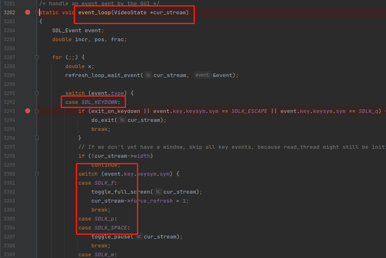Collapse the exit_on_keydown if block

tap(37, 111)
